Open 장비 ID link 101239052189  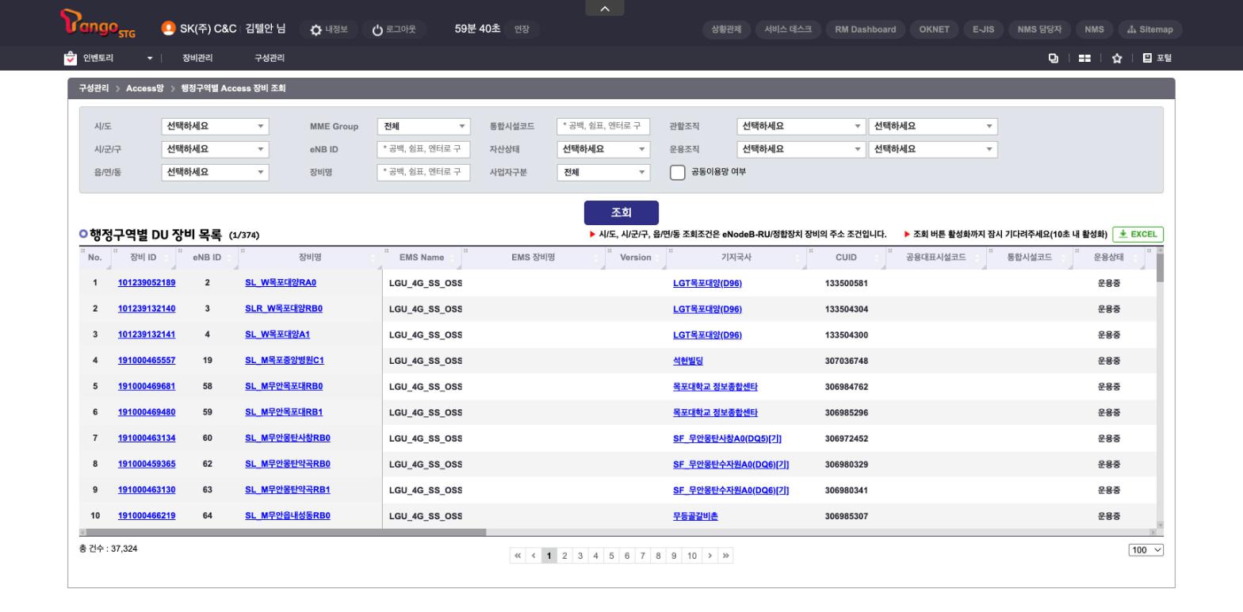147,283
